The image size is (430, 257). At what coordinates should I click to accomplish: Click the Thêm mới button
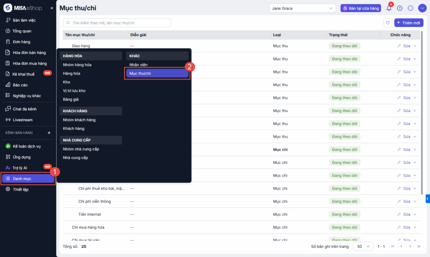tap(409, 23)
